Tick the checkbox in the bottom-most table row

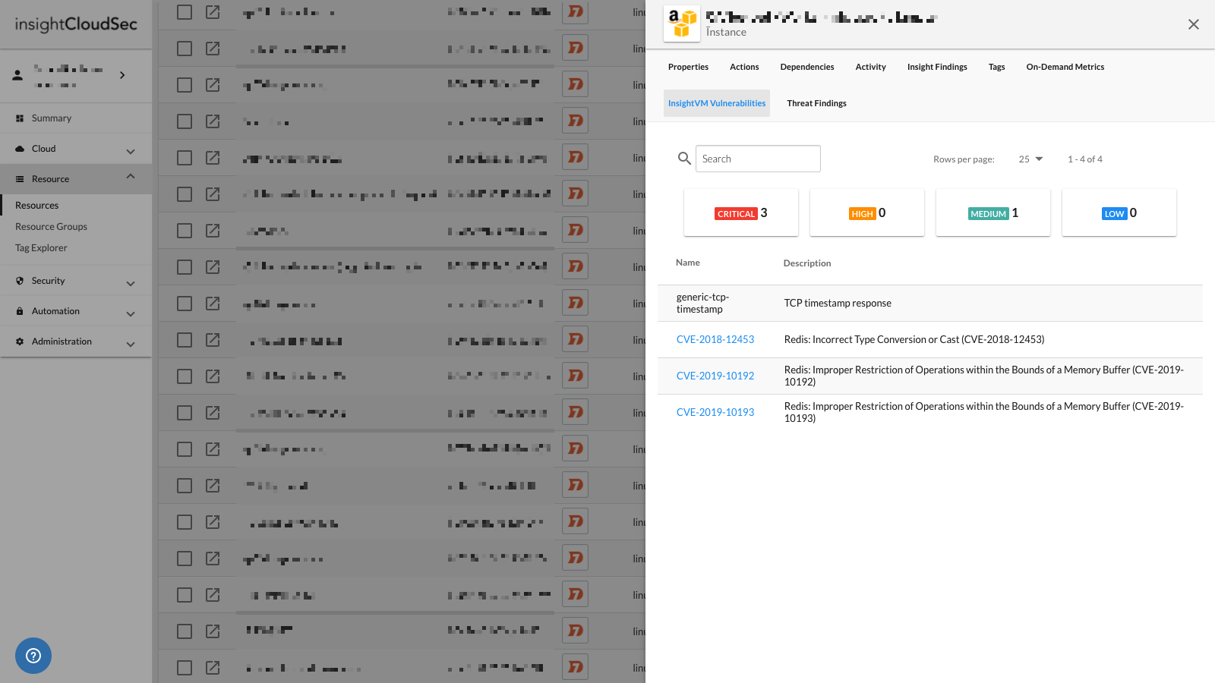[185, 668]
